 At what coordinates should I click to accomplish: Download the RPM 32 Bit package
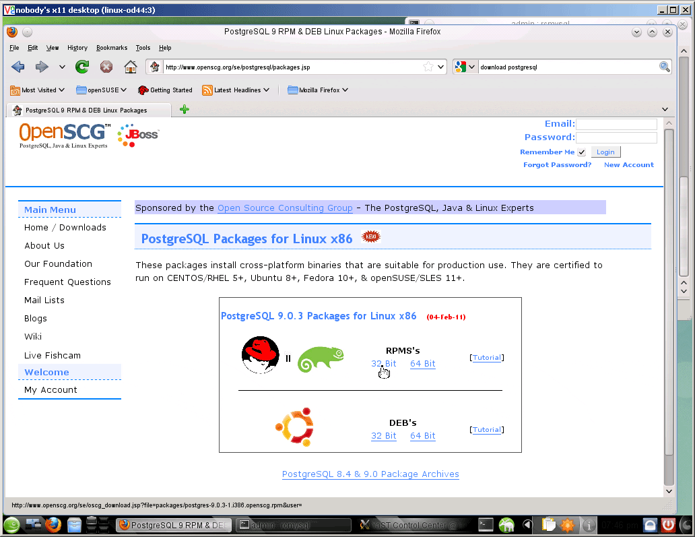point(384,364)
